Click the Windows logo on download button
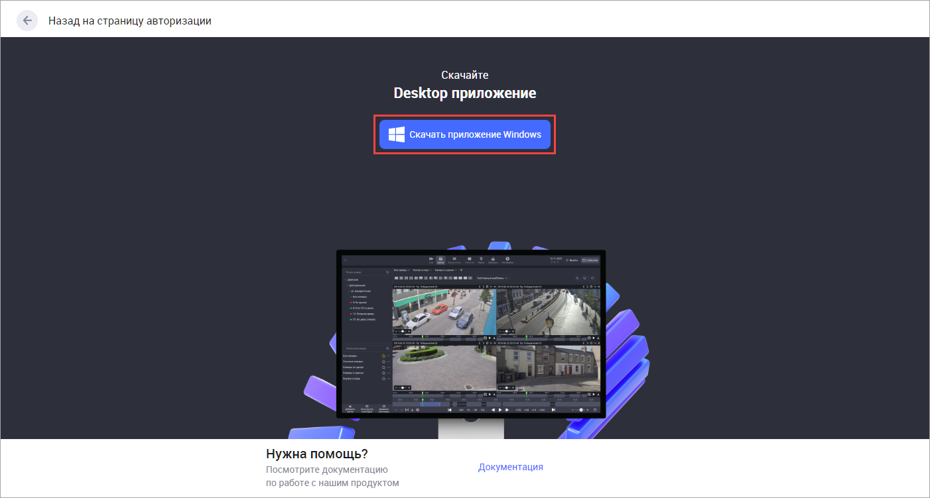 [x=397, y=134]
